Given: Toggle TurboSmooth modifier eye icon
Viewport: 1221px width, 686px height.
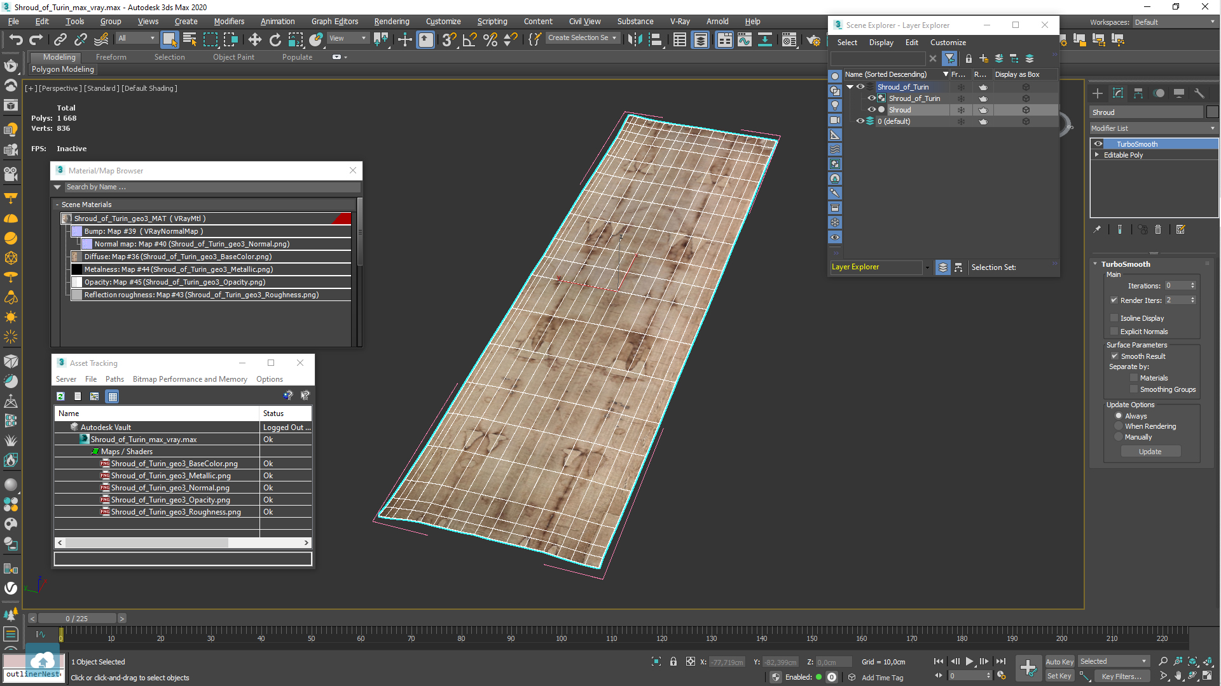Looking at the screenshot, I should coord(1098,144).
